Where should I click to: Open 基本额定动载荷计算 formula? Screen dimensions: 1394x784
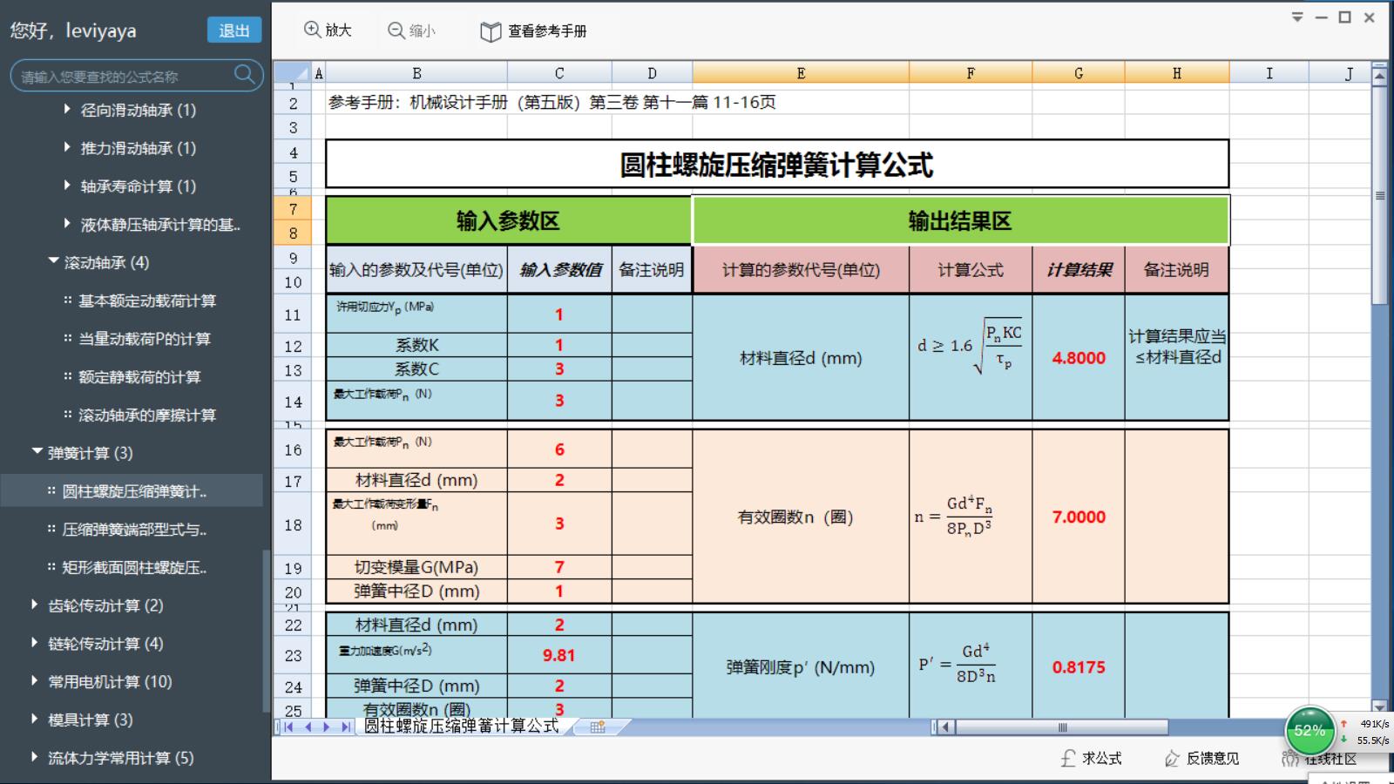(147, 301)
